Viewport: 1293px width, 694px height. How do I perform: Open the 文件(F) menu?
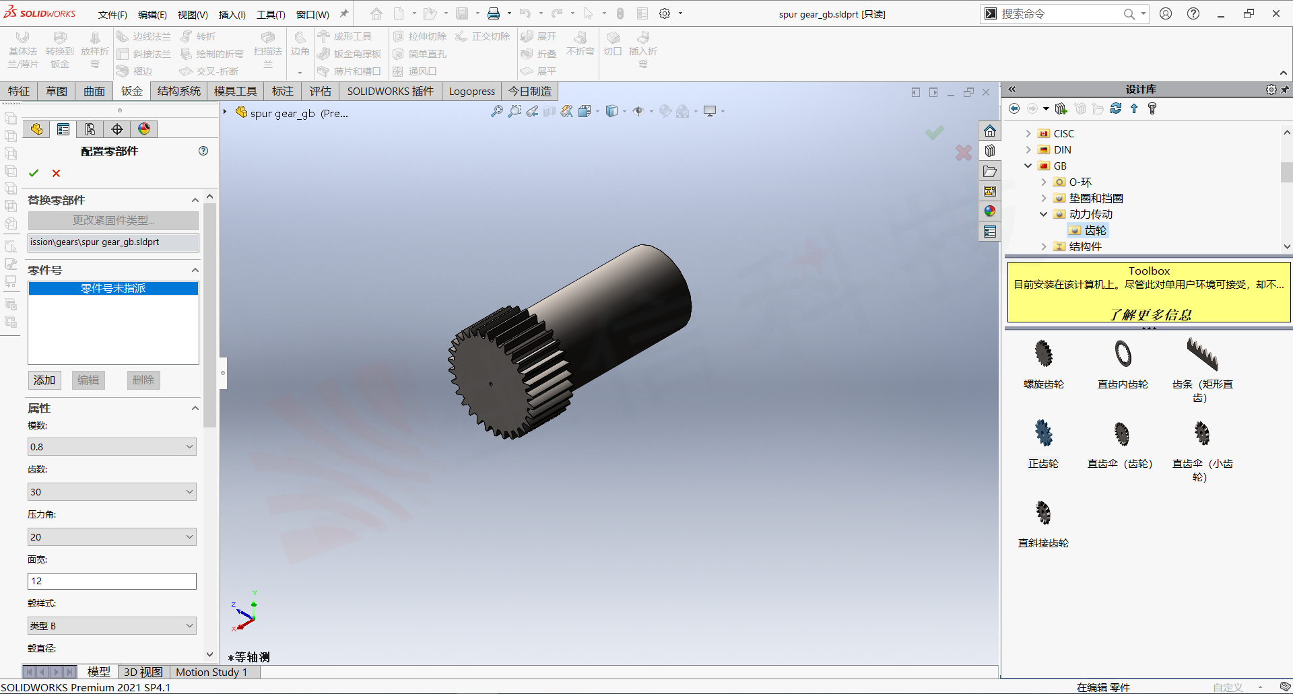(112, 14)
